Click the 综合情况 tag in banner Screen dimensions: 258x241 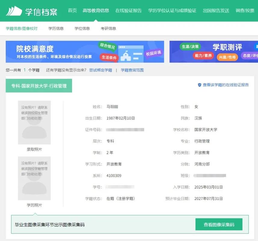[107, 46]
